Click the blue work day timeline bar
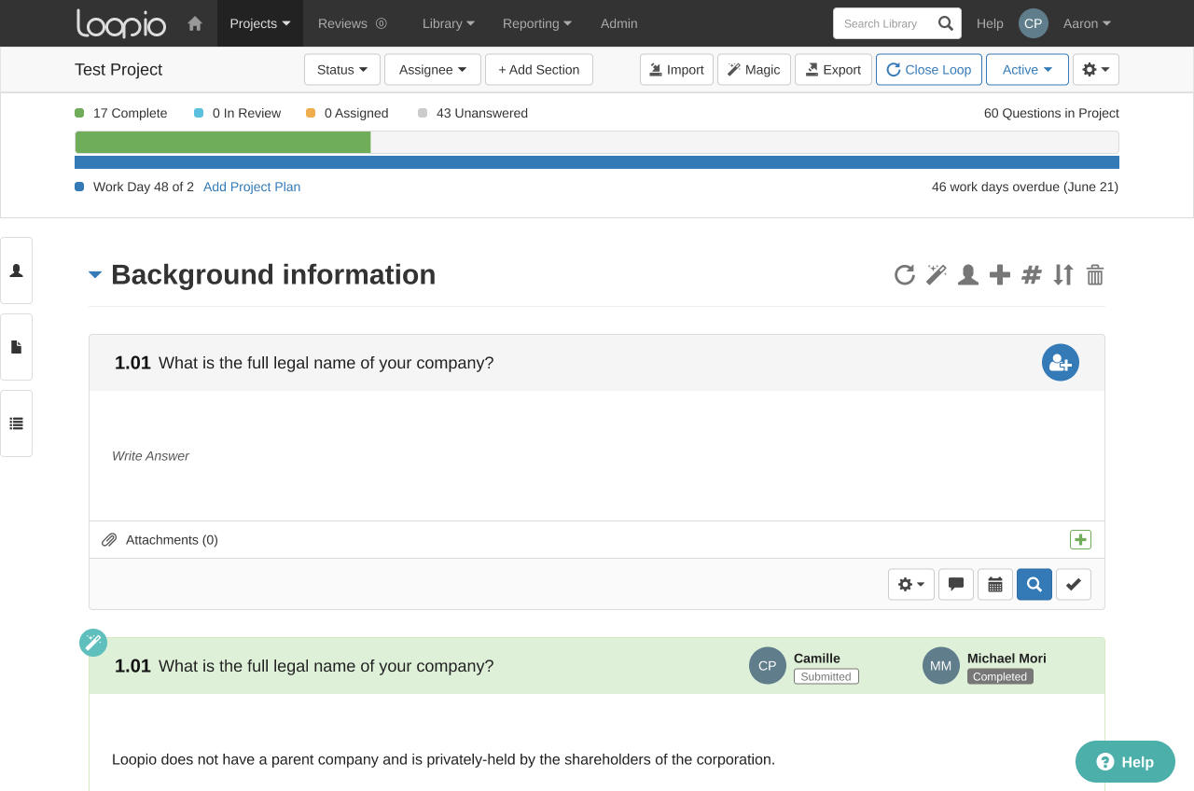The height and width of the screenshot is (791, 1194). point(597,162)
